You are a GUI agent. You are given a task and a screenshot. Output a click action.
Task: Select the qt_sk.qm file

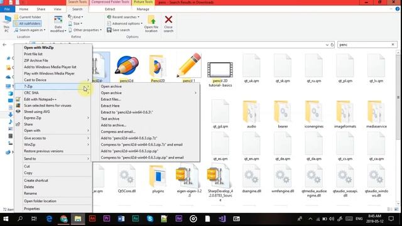coord(283,66)
